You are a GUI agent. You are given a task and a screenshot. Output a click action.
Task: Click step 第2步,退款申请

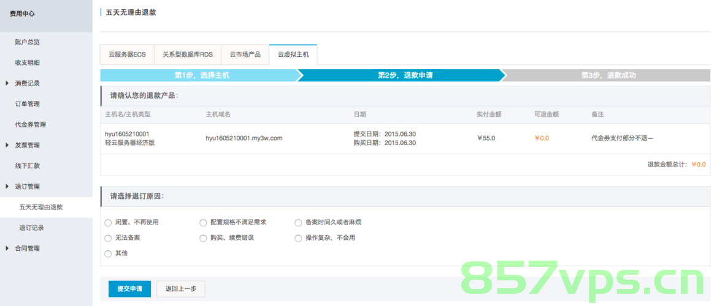coord(405,75)
